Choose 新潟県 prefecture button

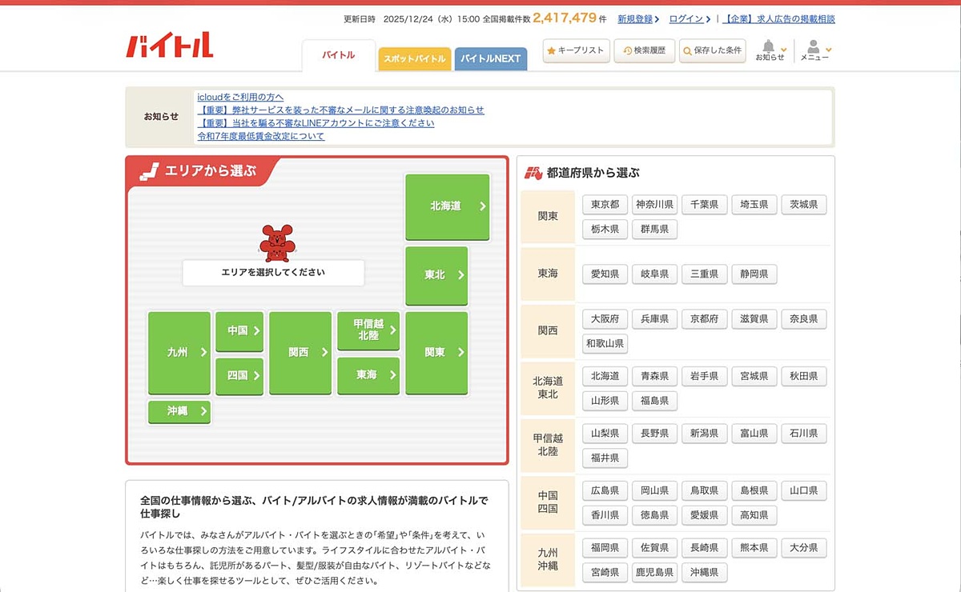tap(704, 434)
